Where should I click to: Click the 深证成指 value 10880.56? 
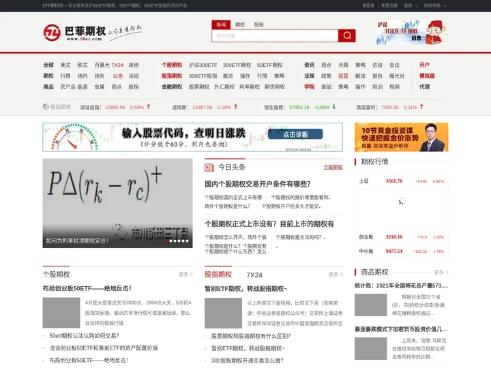(115, 108)
